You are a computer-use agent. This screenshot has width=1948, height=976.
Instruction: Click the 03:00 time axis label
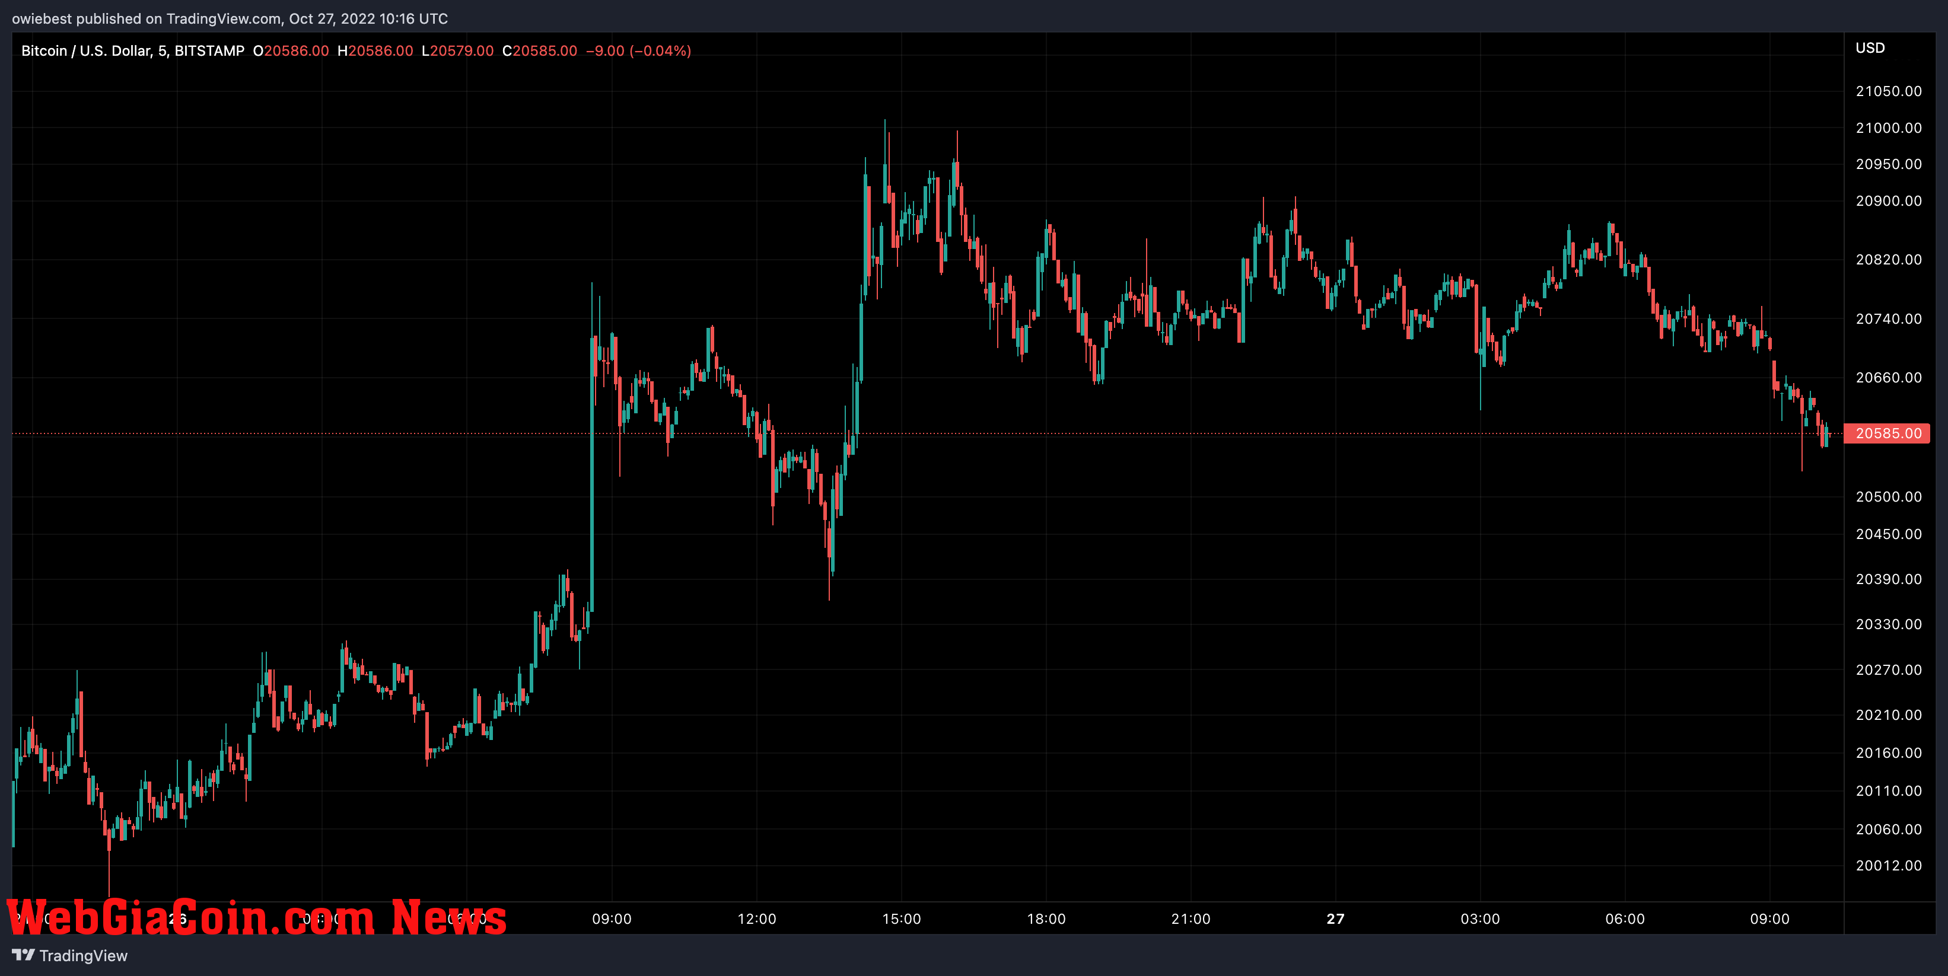[x=1480, y=918]
